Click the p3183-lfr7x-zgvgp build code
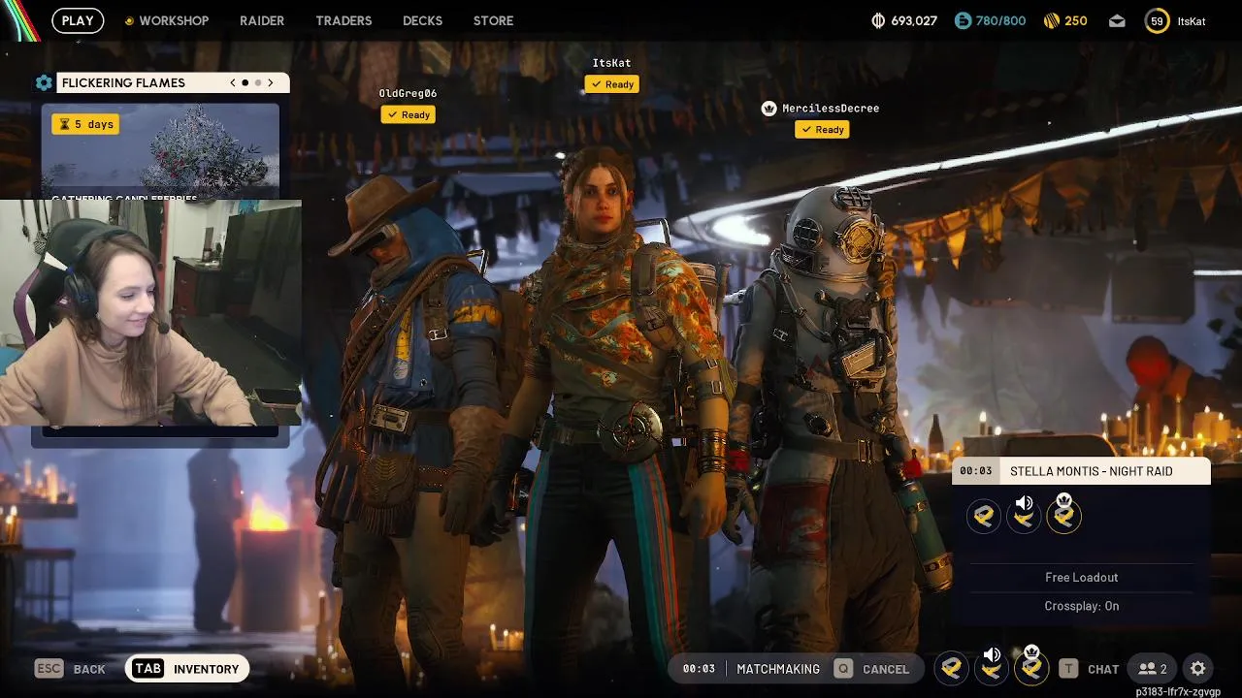The image size is (1242, 698). 1178,691
